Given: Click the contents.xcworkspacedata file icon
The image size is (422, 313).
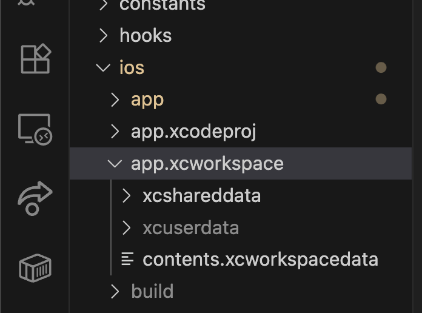Looking at the screenshot, I should pos(127,259).
